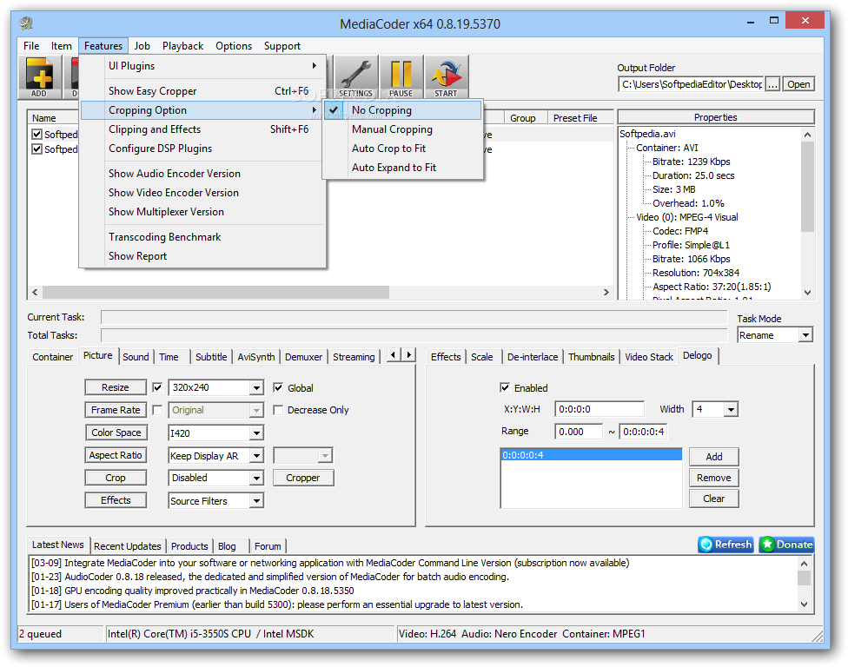Click the Range start 0.000 field
The image size is (848, 667).
[578, 432]
